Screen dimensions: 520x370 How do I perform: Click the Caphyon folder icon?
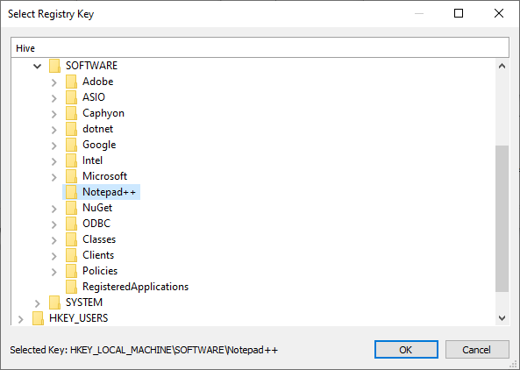[71, 113]
